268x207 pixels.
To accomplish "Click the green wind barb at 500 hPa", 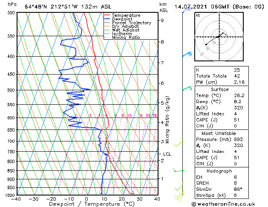I will (x=187, y=88).
